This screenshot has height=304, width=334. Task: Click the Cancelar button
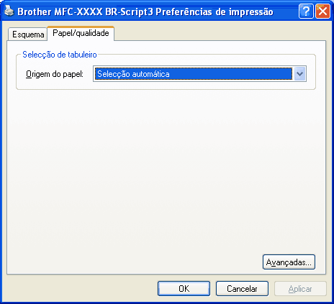tap(242, 289)
